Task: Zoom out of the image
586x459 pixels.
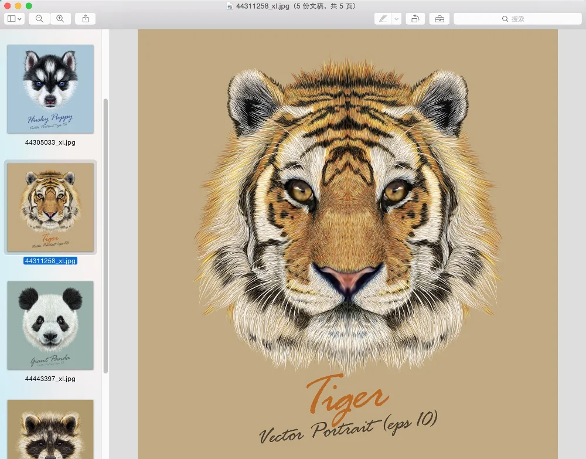Action: [39, 19]
